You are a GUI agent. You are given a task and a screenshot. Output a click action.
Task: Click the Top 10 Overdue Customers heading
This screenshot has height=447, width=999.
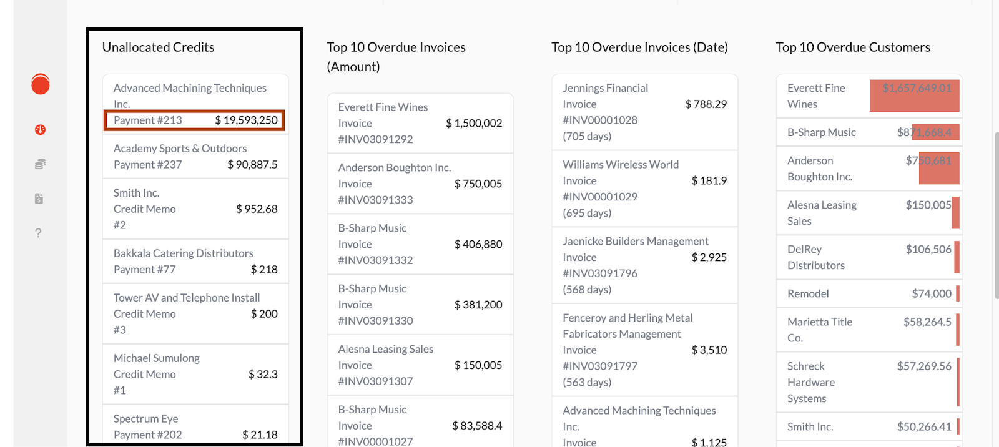[854, 47]
